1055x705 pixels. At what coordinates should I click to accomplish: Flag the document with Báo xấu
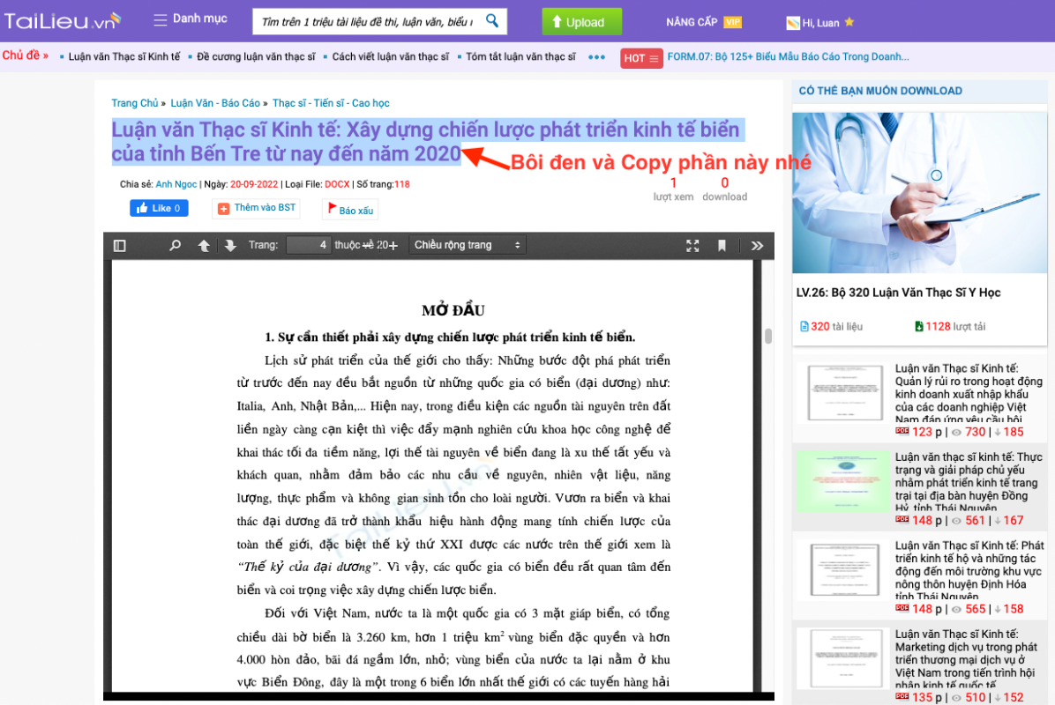(349, 210)
